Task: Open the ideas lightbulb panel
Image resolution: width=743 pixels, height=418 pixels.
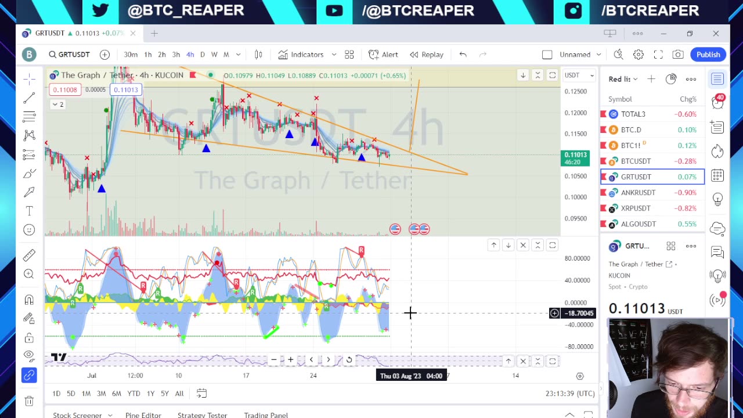Action: [717, 200]
